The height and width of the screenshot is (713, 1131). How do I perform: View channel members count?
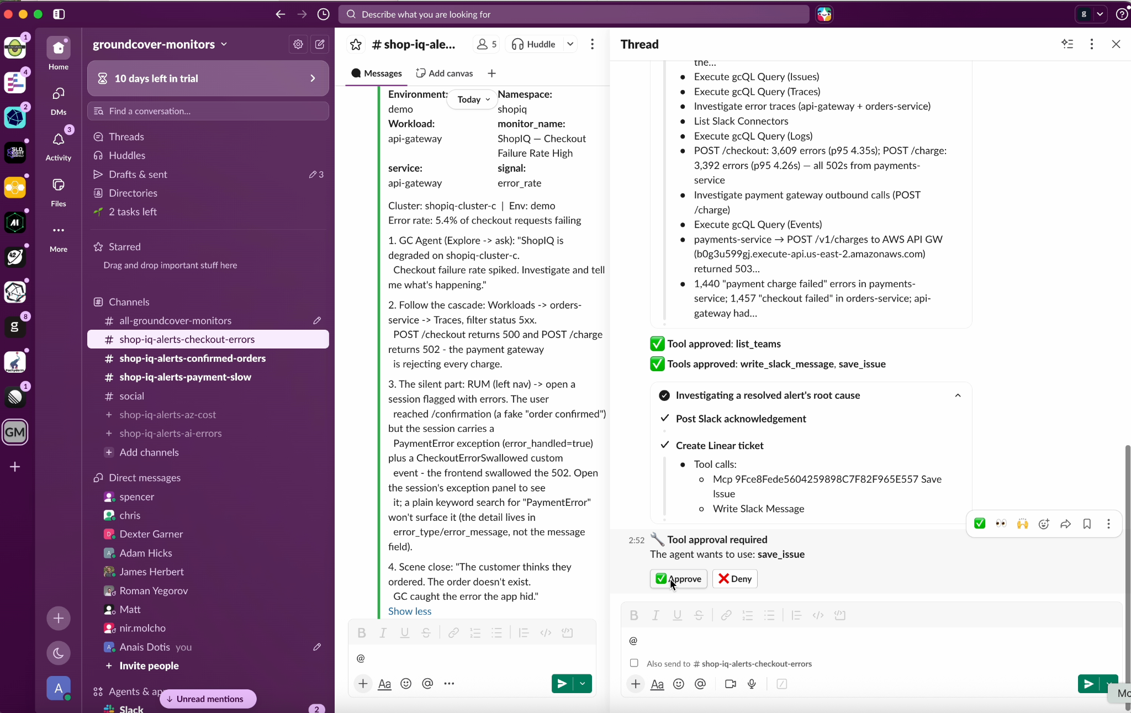click(x=487, y=44)
